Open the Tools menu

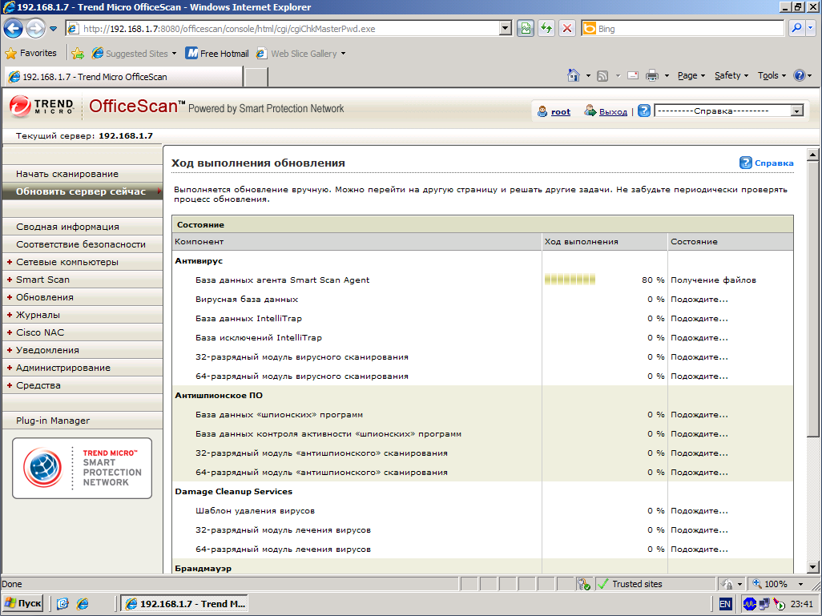(772, 75)
